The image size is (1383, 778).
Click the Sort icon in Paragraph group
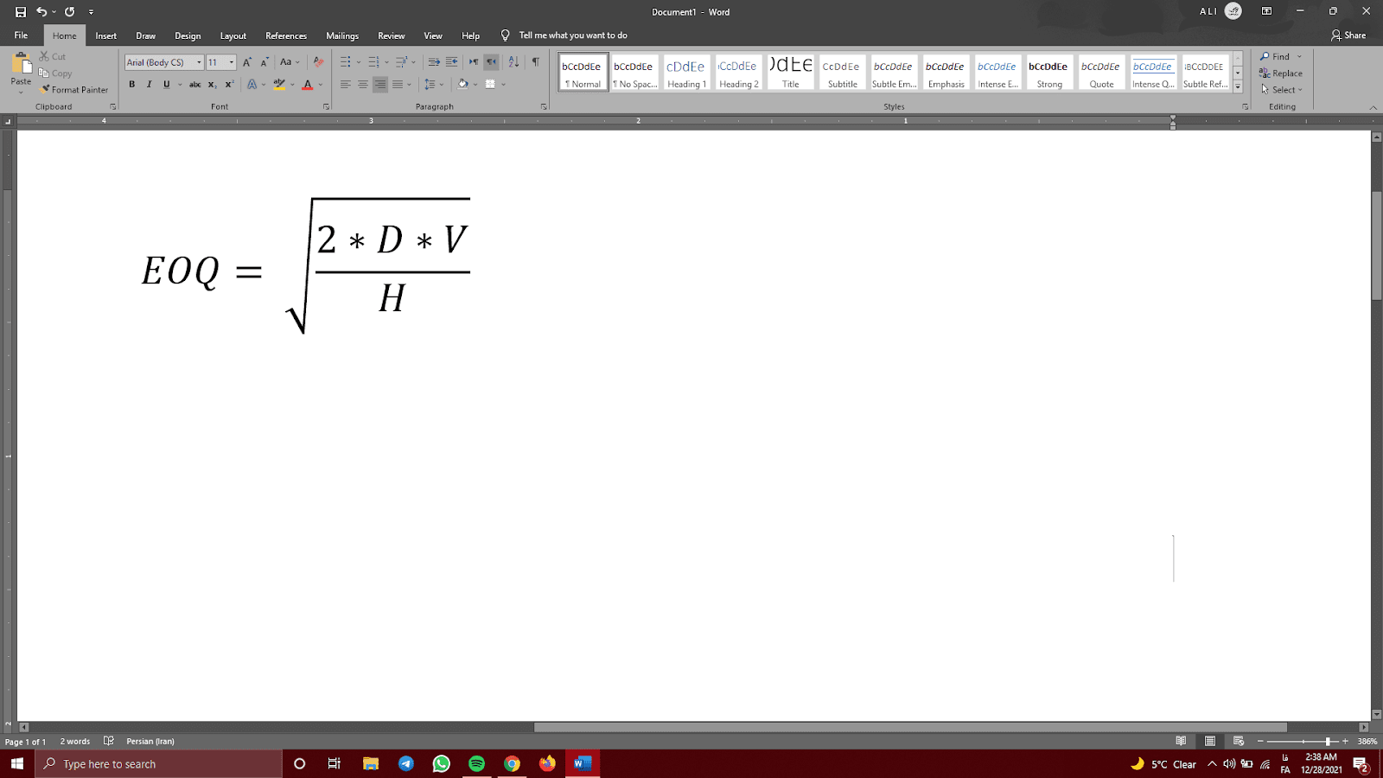pos(513,62)
